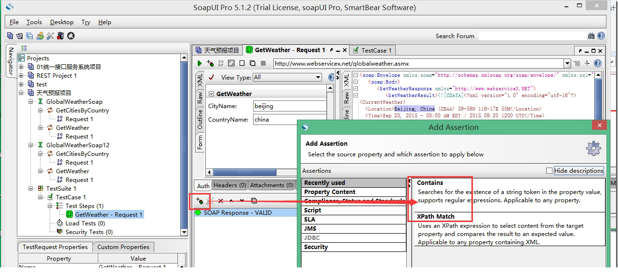
Task: Click gray stop square in request toolbar
Action: coord(263,63)
